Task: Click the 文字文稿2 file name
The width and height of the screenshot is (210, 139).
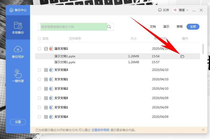Action: point(61,89)
